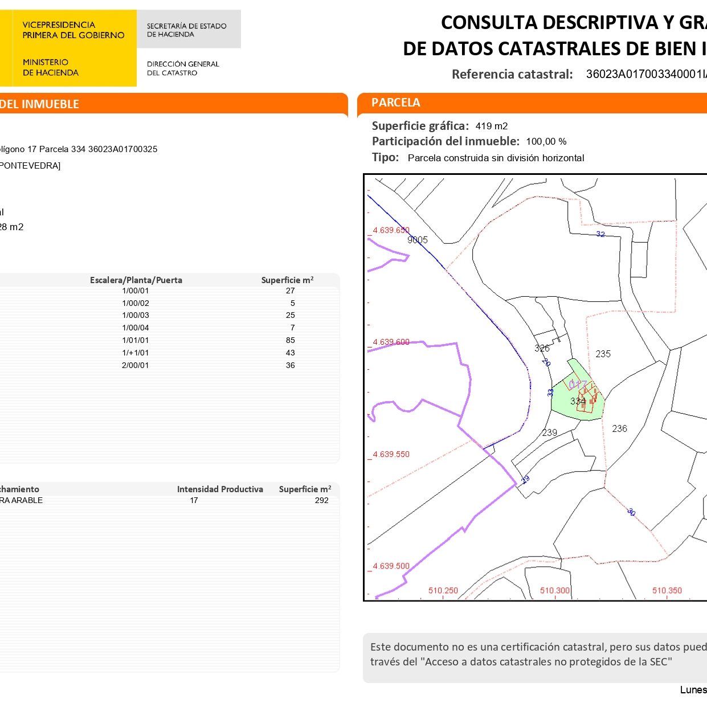This screenshot has width=707, height=707.
Task: Select the reference value 36023A017003340001
Action: (646, 74)
